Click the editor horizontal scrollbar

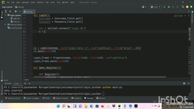tap(100, 77)
